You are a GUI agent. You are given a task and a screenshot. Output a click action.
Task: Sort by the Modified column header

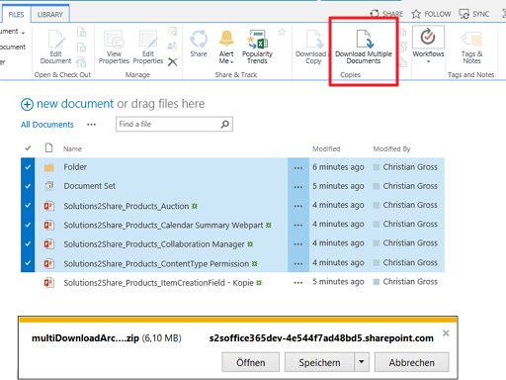coord(326,148)
